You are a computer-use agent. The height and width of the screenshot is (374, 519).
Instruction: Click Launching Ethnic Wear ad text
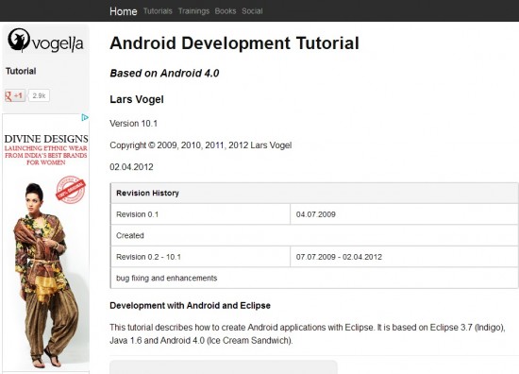pyautogui.click(x=46, y=156)
